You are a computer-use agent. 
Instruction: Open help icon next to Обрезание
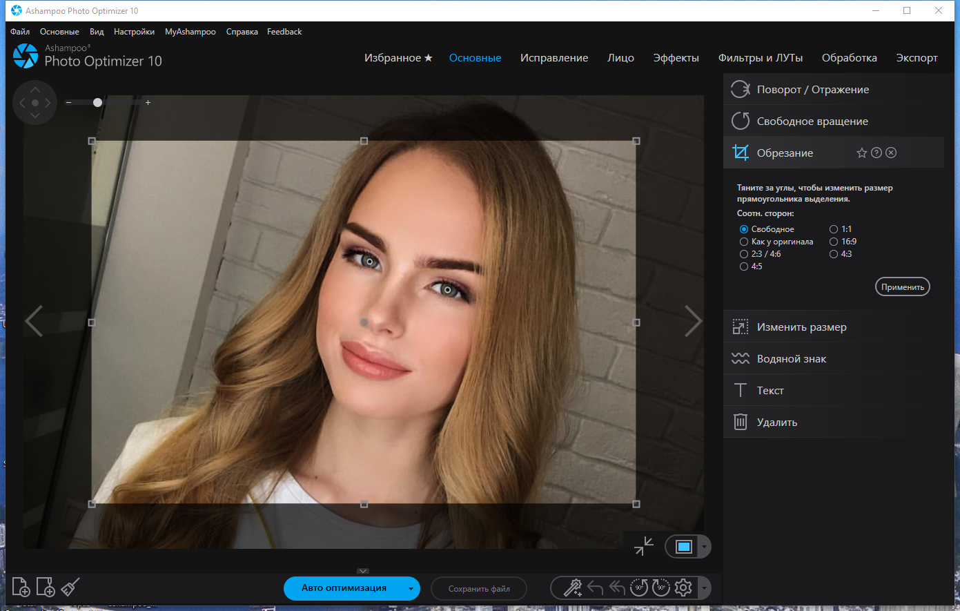pos(876,153)
